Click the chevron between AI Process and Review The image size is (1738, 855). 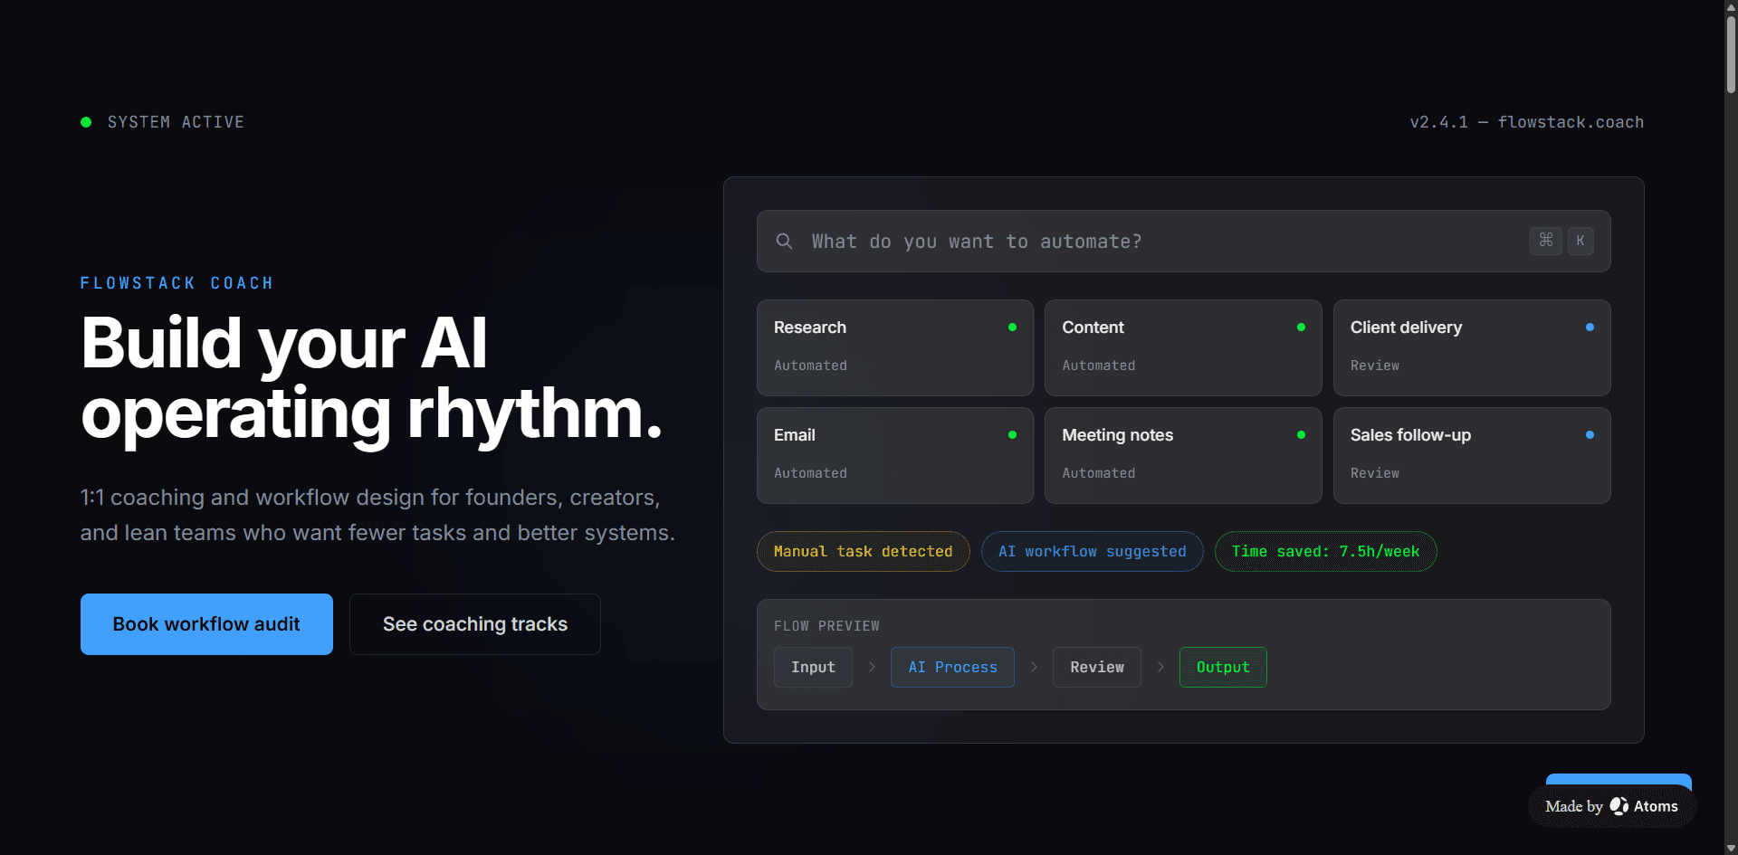point(1034,667)
